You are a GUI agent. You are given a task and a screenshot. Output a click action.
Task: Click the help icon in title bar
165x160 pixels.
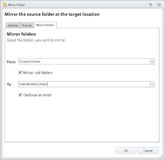(x=150, y=5)
